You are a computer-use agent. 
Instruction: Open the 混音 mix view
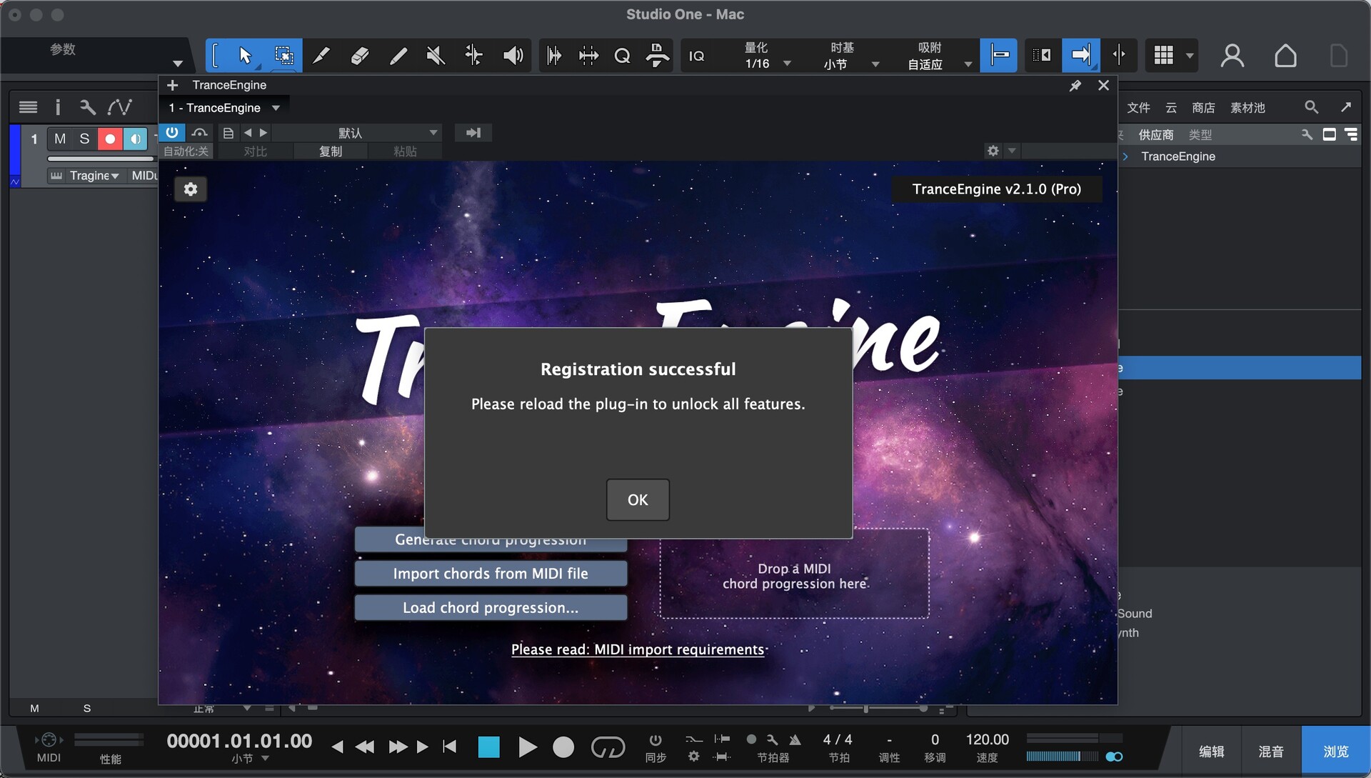[x=1271, y=752]
